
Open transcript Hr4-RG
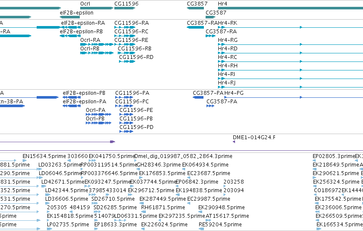coord(228,40)
